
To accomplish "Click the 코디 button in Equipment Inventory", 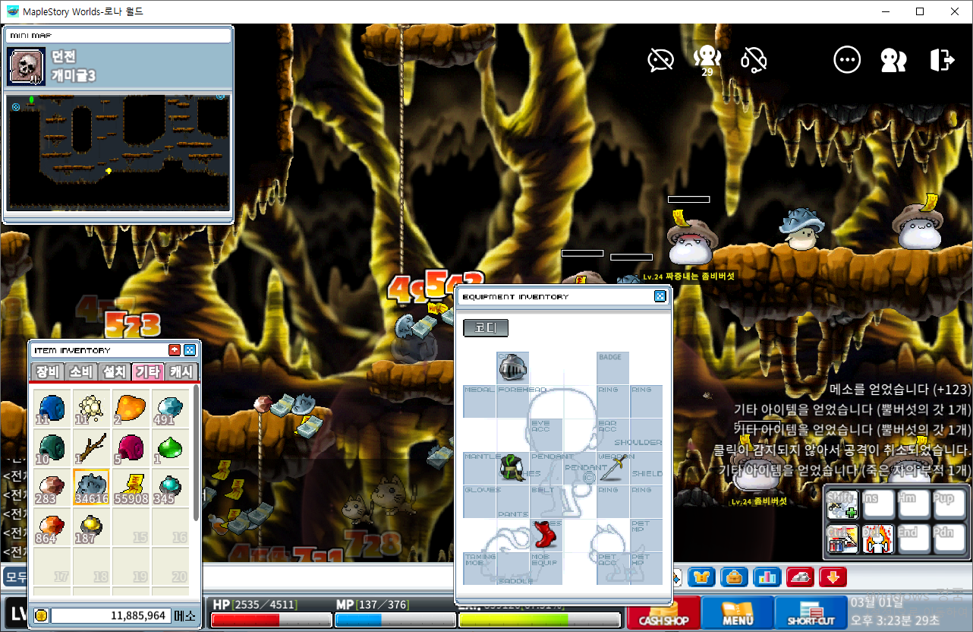I will [x=486, y=328].
